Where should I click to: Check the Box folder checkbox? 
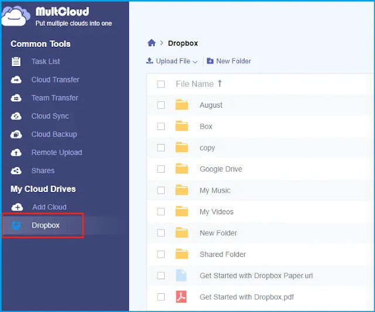click(x=161, y=126)
